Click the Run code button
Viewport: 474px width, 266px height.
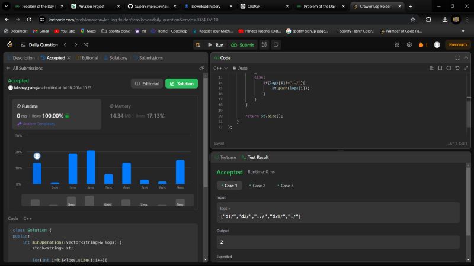215,44
